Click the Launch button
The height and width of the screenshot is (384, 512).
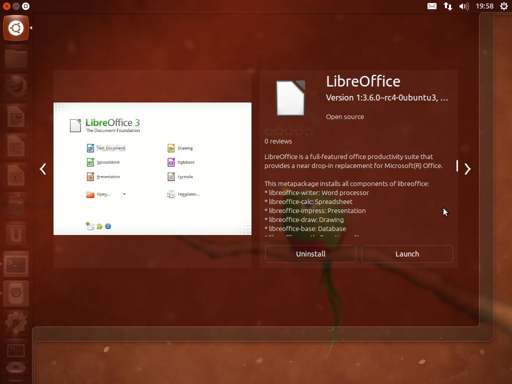click(x=407, y=254)
